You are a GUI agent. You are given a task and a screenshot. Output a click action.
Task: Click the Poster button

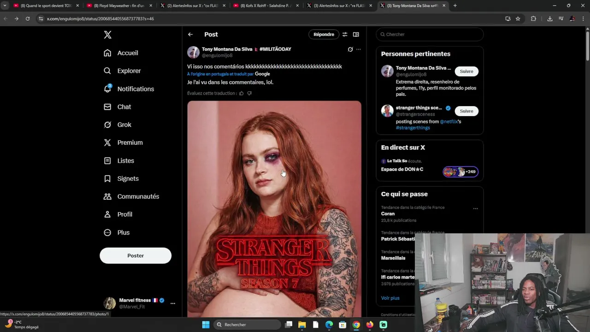point(136,255)
